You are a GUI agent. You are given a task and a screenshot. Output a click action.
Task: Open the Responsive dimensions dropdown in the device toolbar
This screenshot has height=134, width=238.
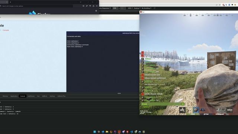pos(105,8)
